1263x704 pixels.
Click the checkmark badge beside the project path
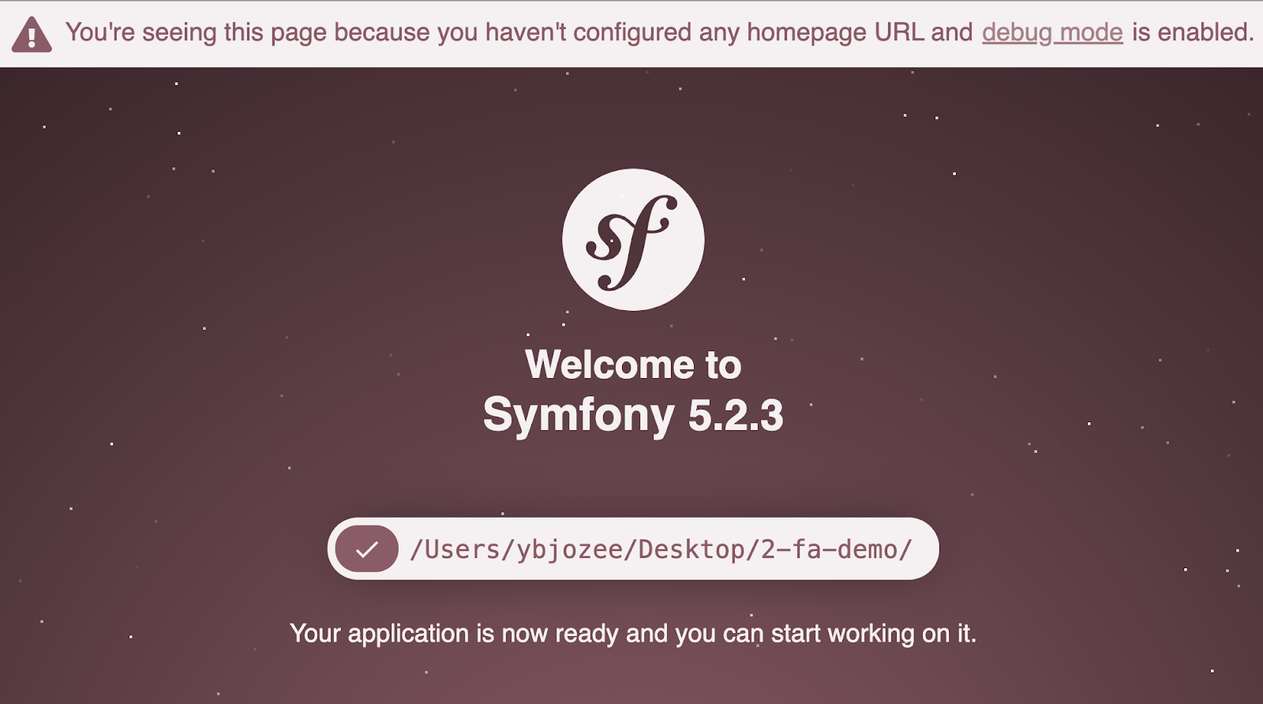coord(366,549)
